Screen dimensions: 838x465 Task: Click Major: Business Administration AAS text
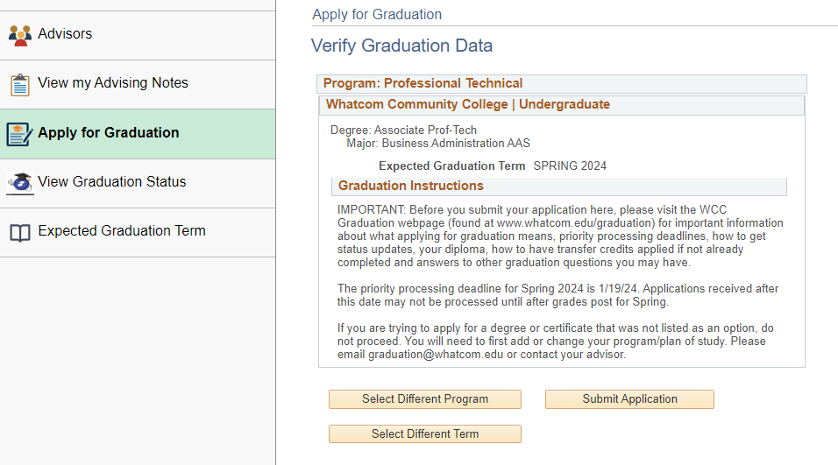pos(438,143)
